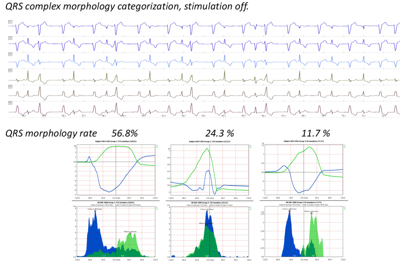Click center-of-mass triangle in Group 2 histogram
Viewport: 406px width, 269px height.
pos(207,256)
